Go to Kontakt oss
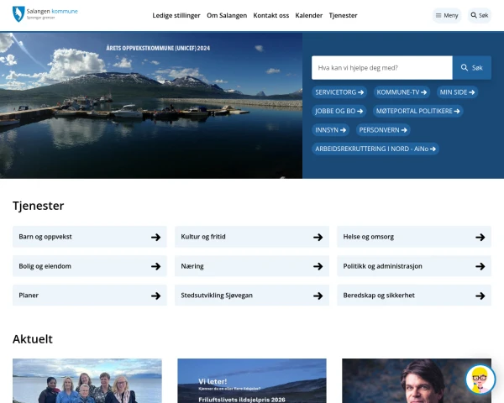 pyautogui.click(x=271, y=15)
